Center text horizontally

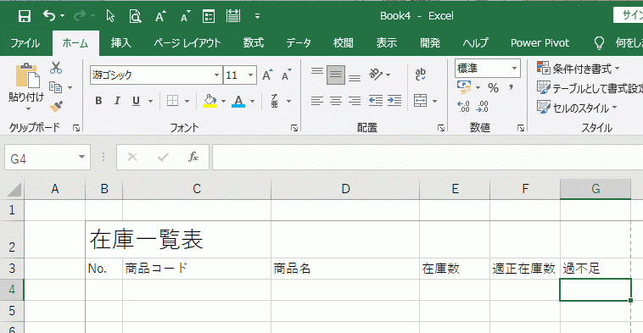click(x=335, y=101)
